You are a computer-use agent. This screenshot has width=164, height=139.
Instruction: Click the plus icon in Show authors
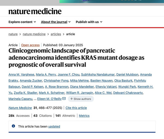72,99
